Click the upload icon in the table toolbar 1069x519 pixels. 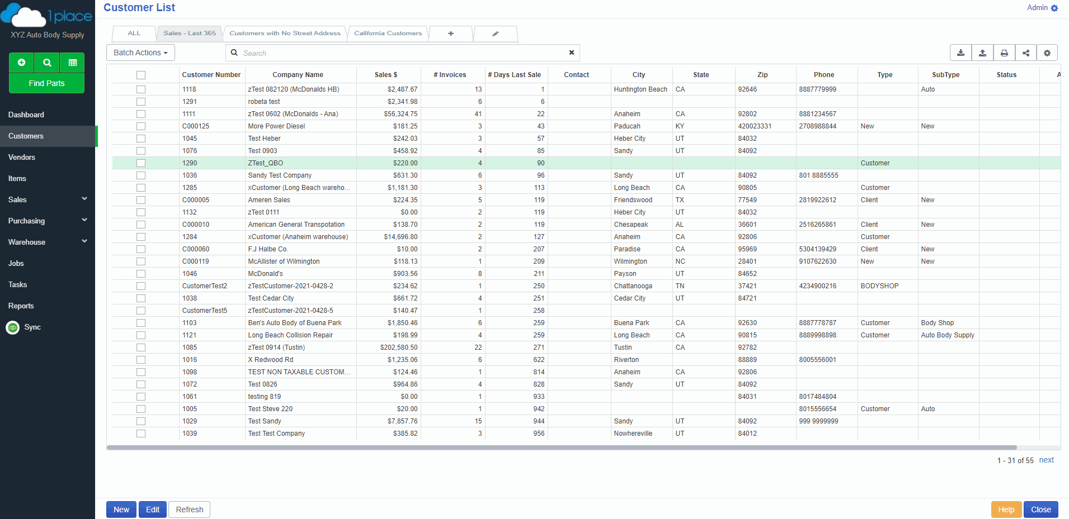point(982,53)
